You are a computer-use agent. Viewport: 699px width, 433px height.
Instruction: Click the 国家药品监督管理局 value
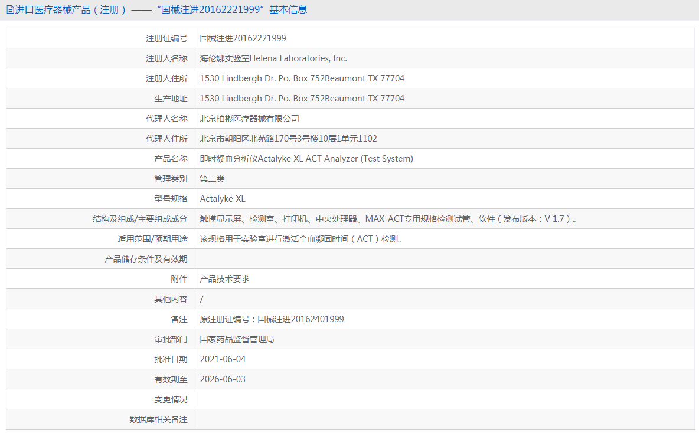(237, 339)
